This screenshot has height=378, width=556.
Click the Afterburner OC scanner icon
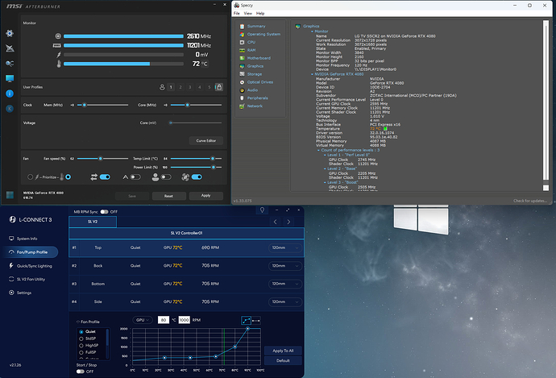(10, 64)
